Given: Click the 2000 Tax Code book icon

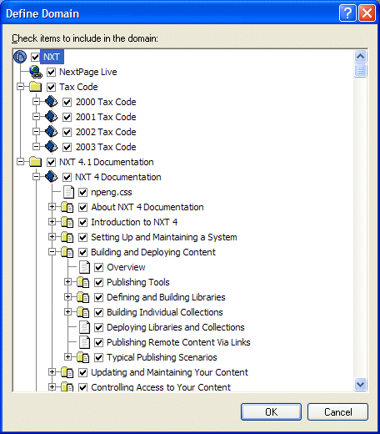Looking at the screenshot, I should coord(52,102).
